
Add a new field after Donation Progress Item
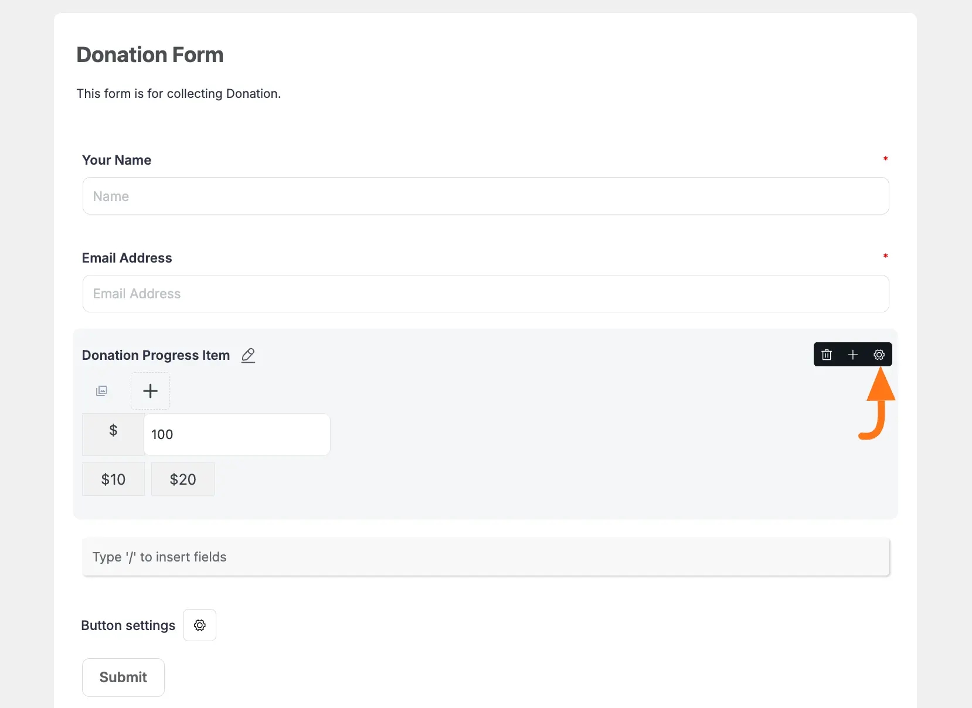(x=853, y=355)
